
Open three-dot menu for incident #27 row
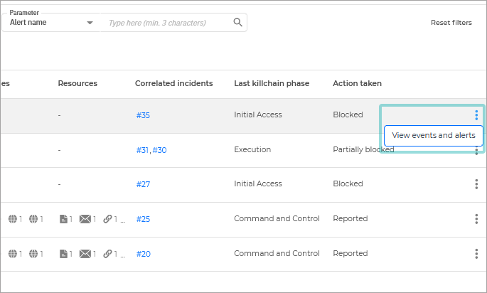click(476, 184)
